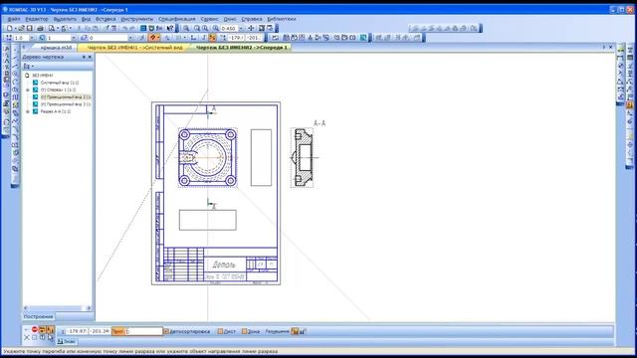Click the Y coordinate field showing -201
The image size is (637, 358).
(253, 38)
